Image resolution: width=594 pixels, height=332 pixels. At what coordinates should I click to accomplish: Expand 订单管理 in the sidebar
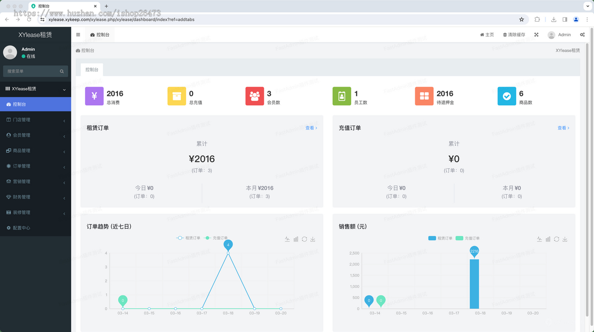pos(36,166)
